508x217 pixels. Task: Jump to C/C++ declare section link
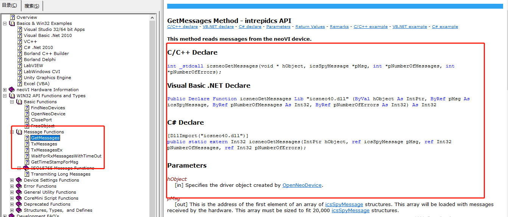(182, 27)
